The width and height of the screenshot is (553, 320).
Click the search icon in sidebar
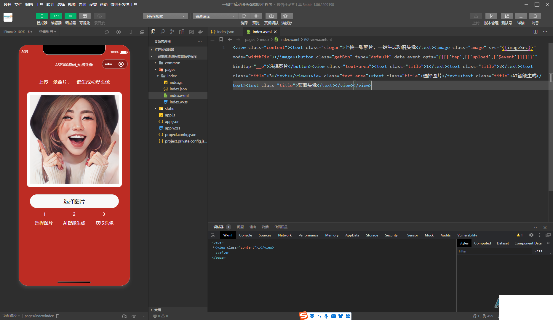click(x=163, y=32)
